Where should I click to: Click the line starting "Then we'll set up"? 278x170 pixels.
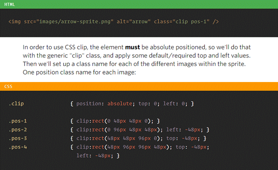pyautogui.click(x=134, y=64)
